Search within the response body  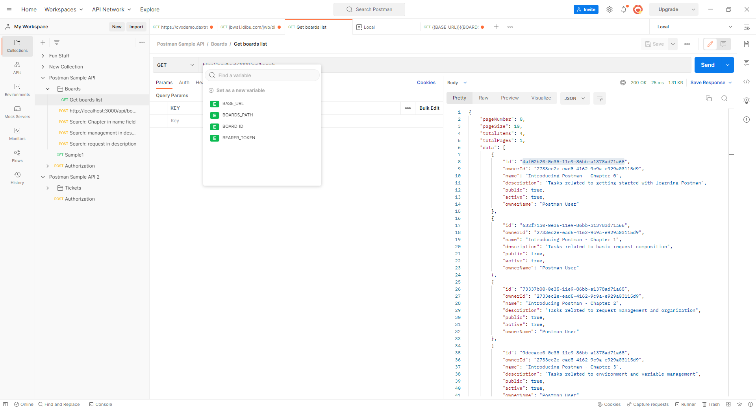pos(724,98)
